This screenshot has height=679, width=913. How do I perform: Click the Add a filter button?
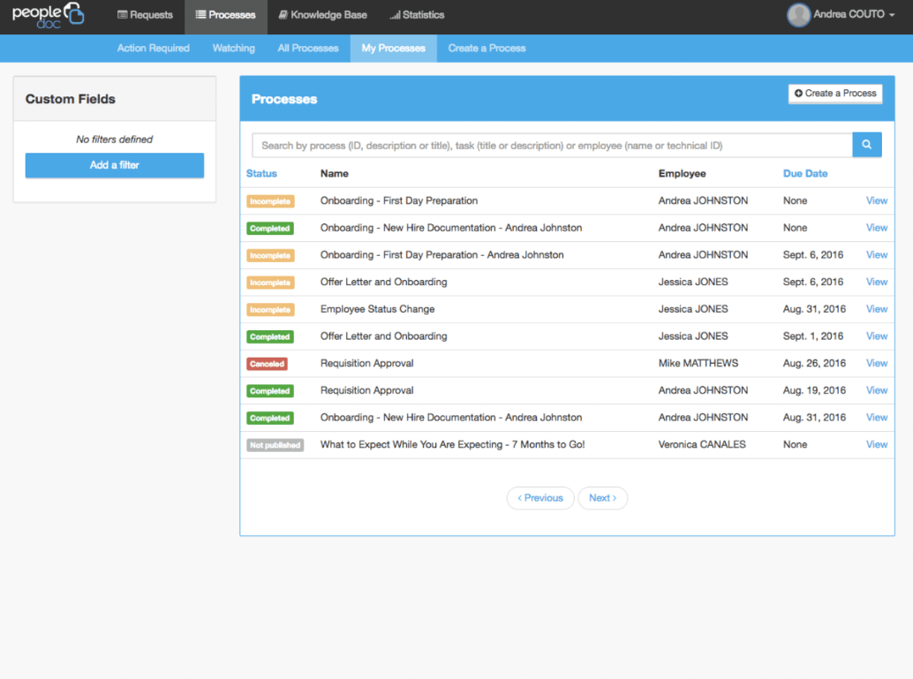(x=115, y=165)
